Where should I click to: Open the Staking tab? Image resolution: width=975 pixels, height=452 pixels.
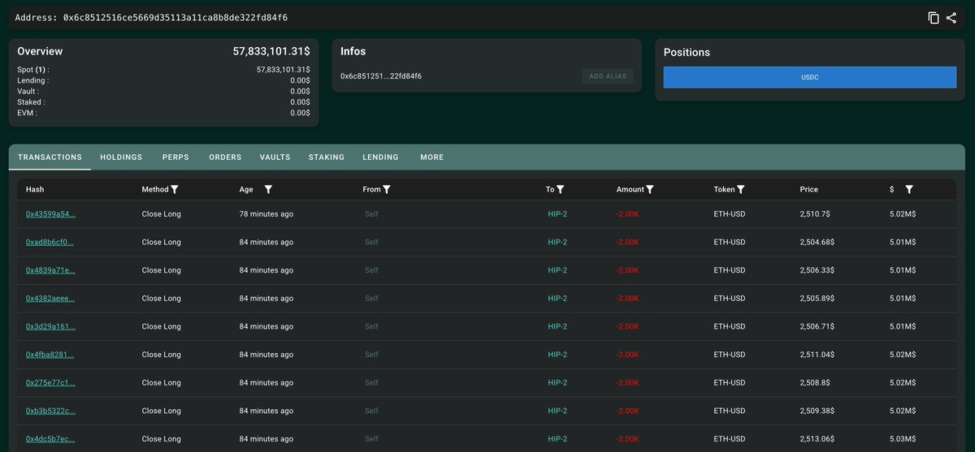[327, 157]
